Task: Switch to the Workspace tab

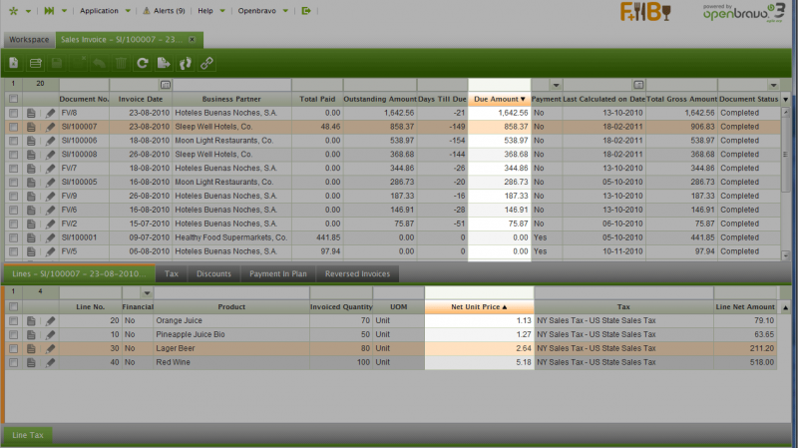Action: tap(29, 40)
